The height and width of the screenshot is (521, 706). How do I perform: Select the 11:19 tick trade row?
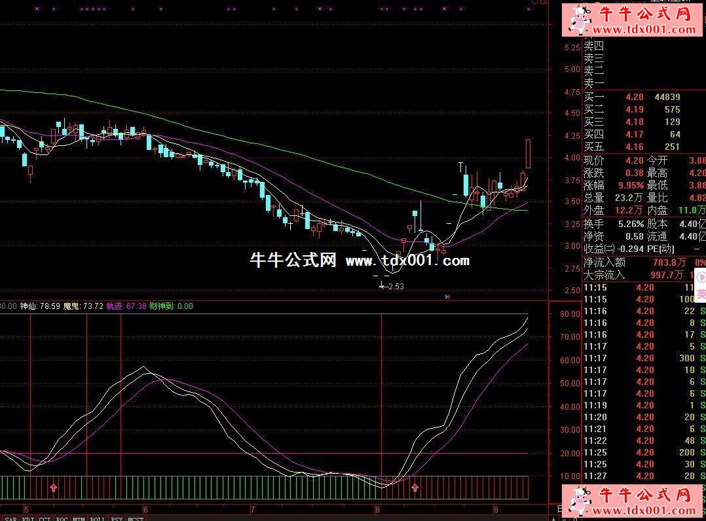[x=644, y=405]
